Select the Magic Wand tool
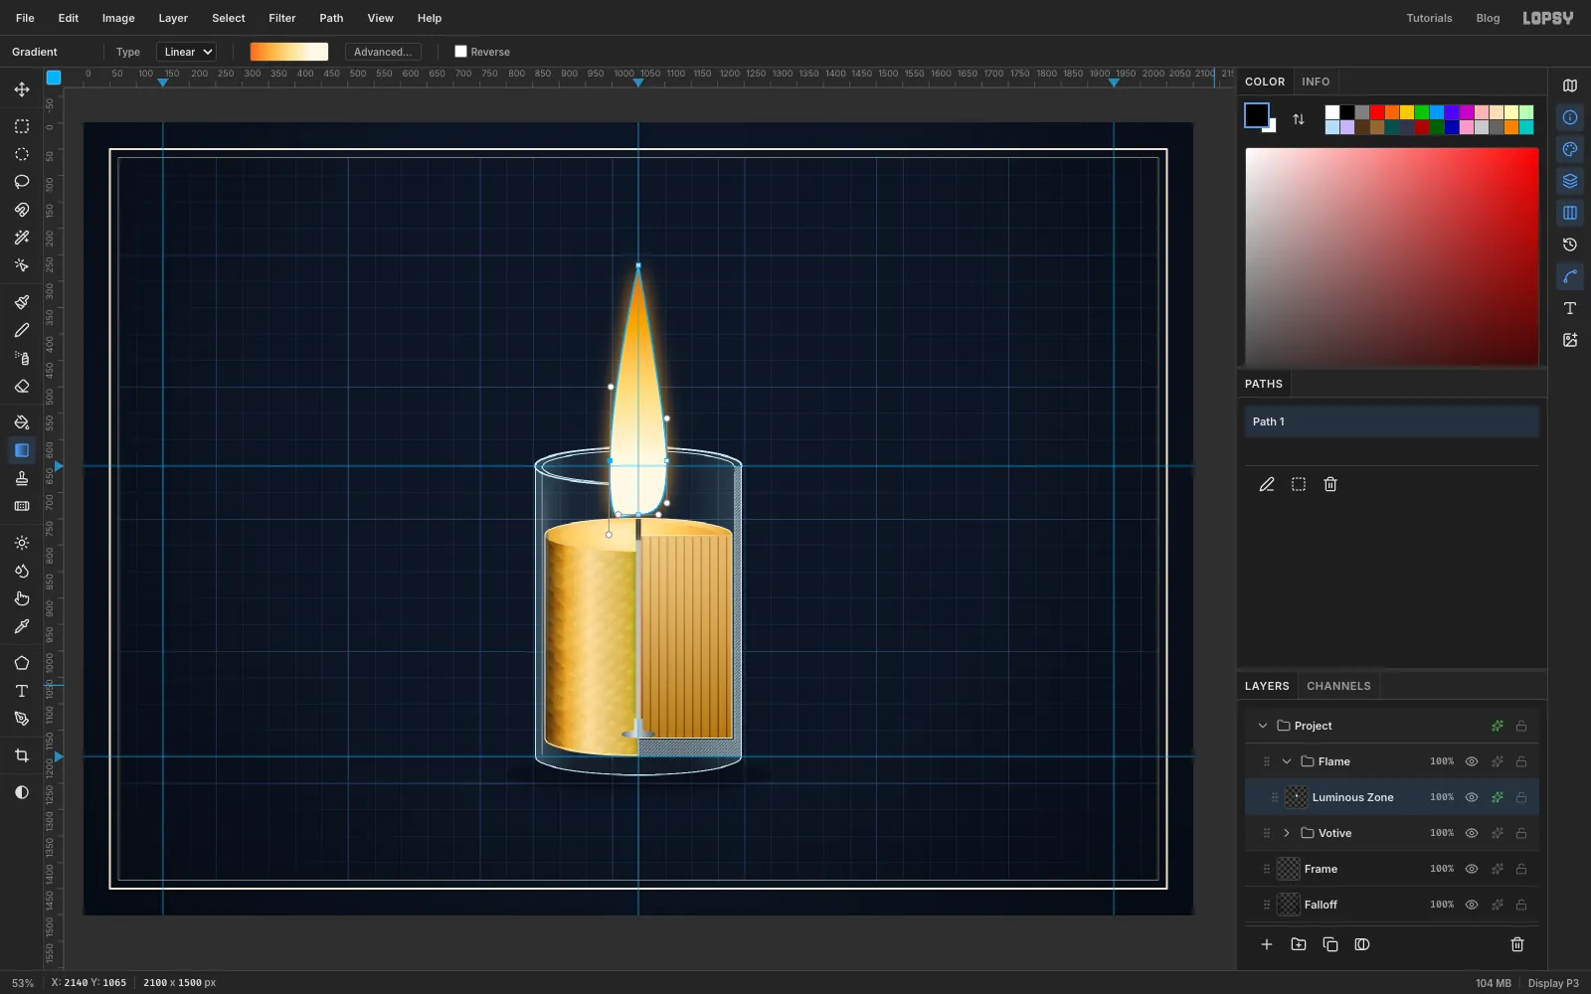Image resolution: width=1591 pixels, height=994 pixels. [x=22, y=238]
